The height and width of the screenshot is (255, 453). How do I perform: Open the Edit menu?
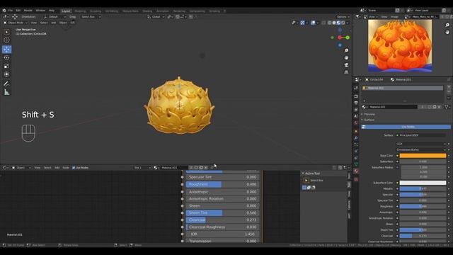pos(18,11)
